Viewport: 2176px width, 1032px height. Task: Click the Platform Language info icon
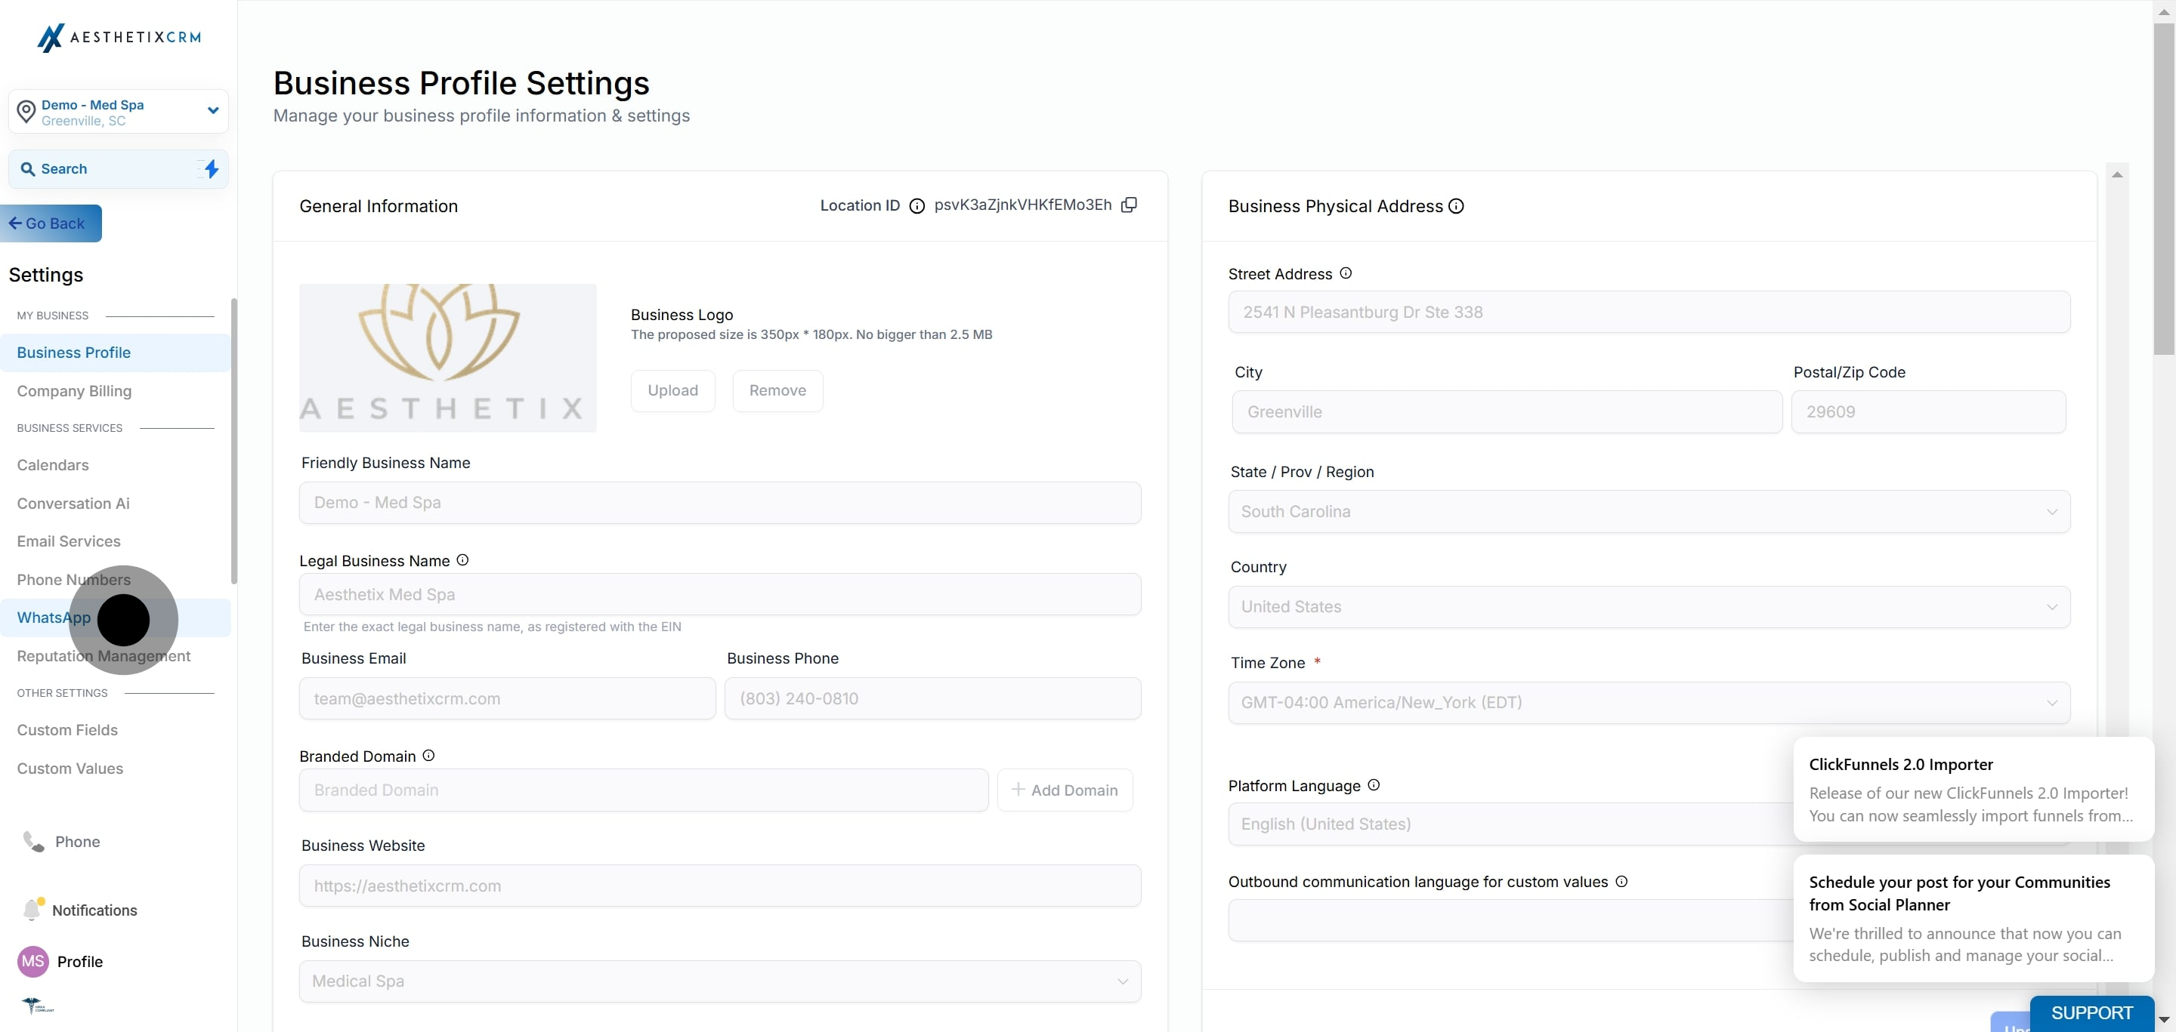click(1374, 786)
